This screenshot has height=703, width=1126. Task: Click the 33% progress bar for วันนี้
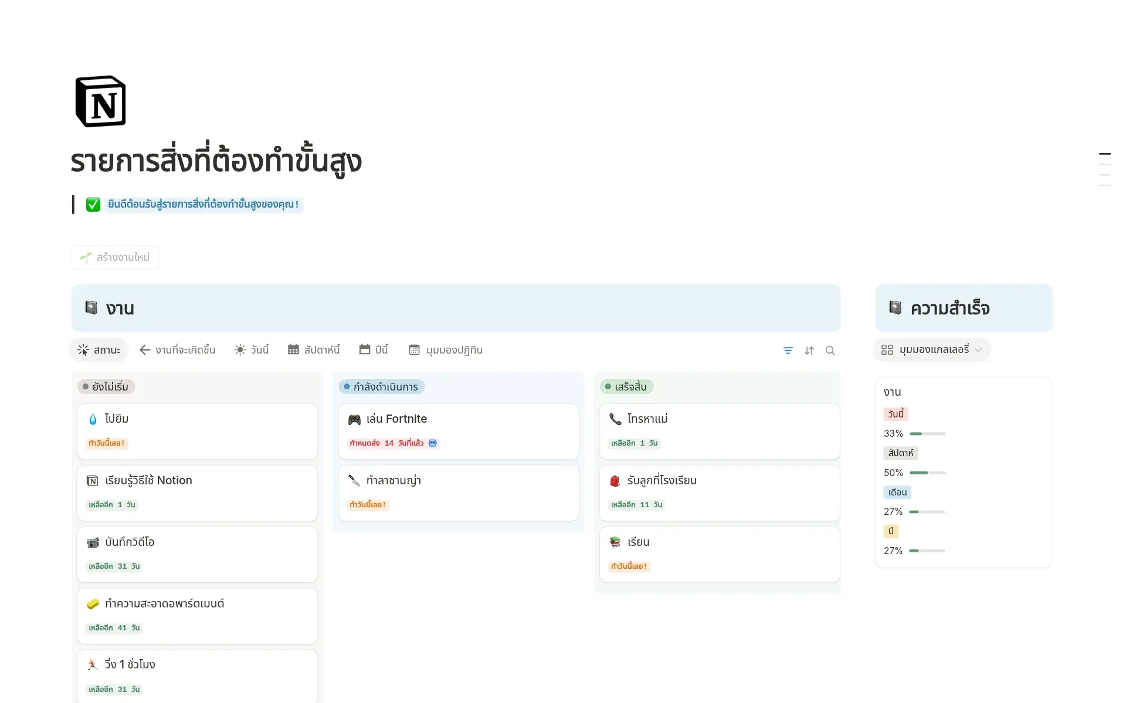(927, 434)
